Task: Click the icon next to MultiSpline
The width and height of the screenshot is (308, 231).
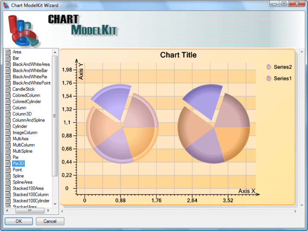Action: [8, 151]
